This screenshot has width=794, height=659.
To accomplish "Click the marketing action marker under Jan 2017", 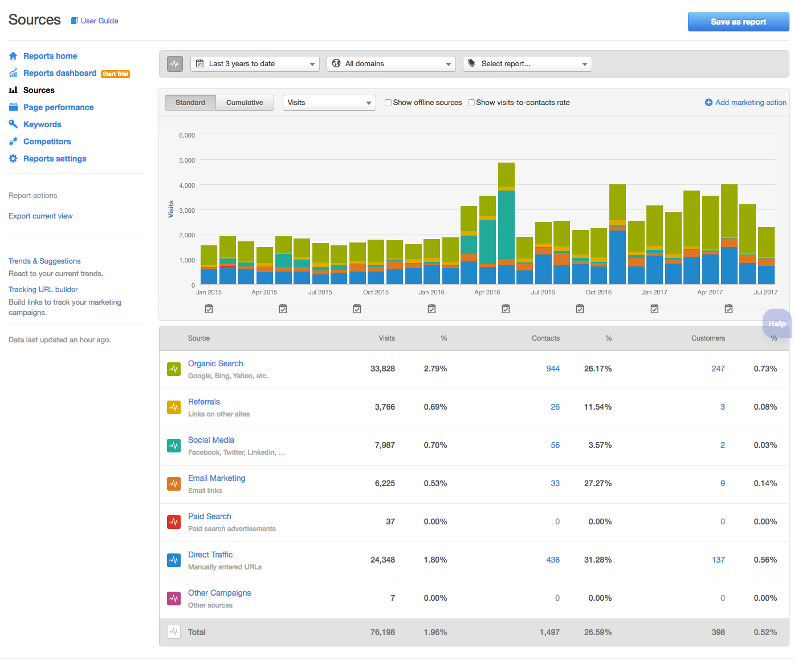I will click(654, 309).
